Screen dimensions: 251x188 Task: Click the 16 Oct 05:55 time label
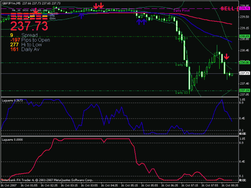tap(149, 185)
